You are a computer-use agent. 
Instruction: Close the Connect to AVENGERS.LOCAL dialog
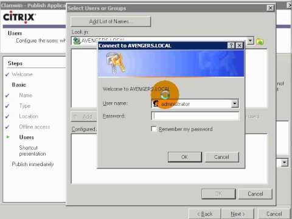tap(240, 46)
